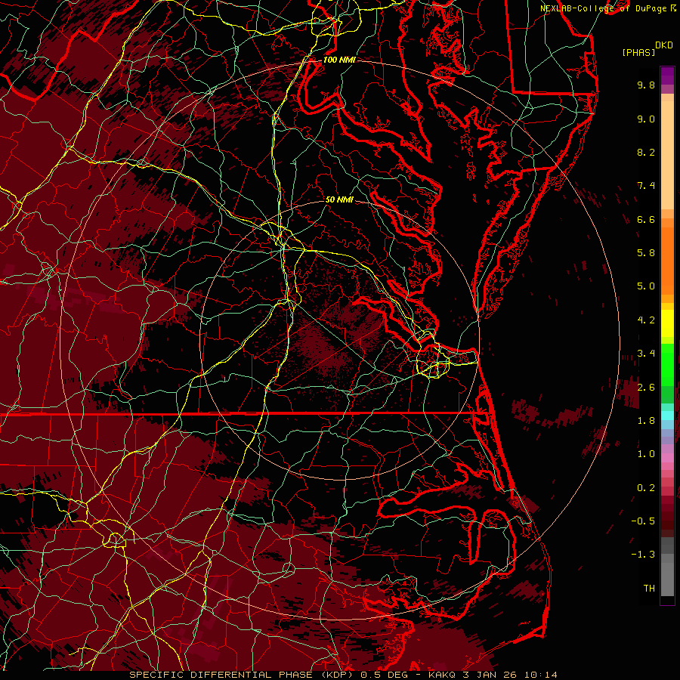Image resolution: width=680 pixels, height=680 pixels.
Task: Click the 0.2 value on the scale
Action: (x=646, y=488)
